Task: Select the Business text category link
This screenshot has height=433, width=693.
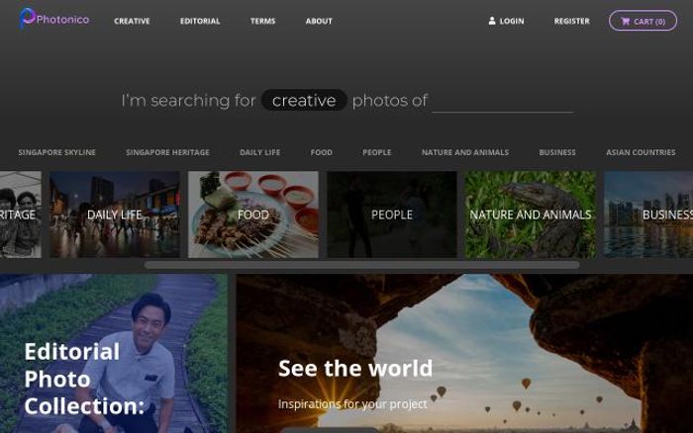Action: pos(557,152)
